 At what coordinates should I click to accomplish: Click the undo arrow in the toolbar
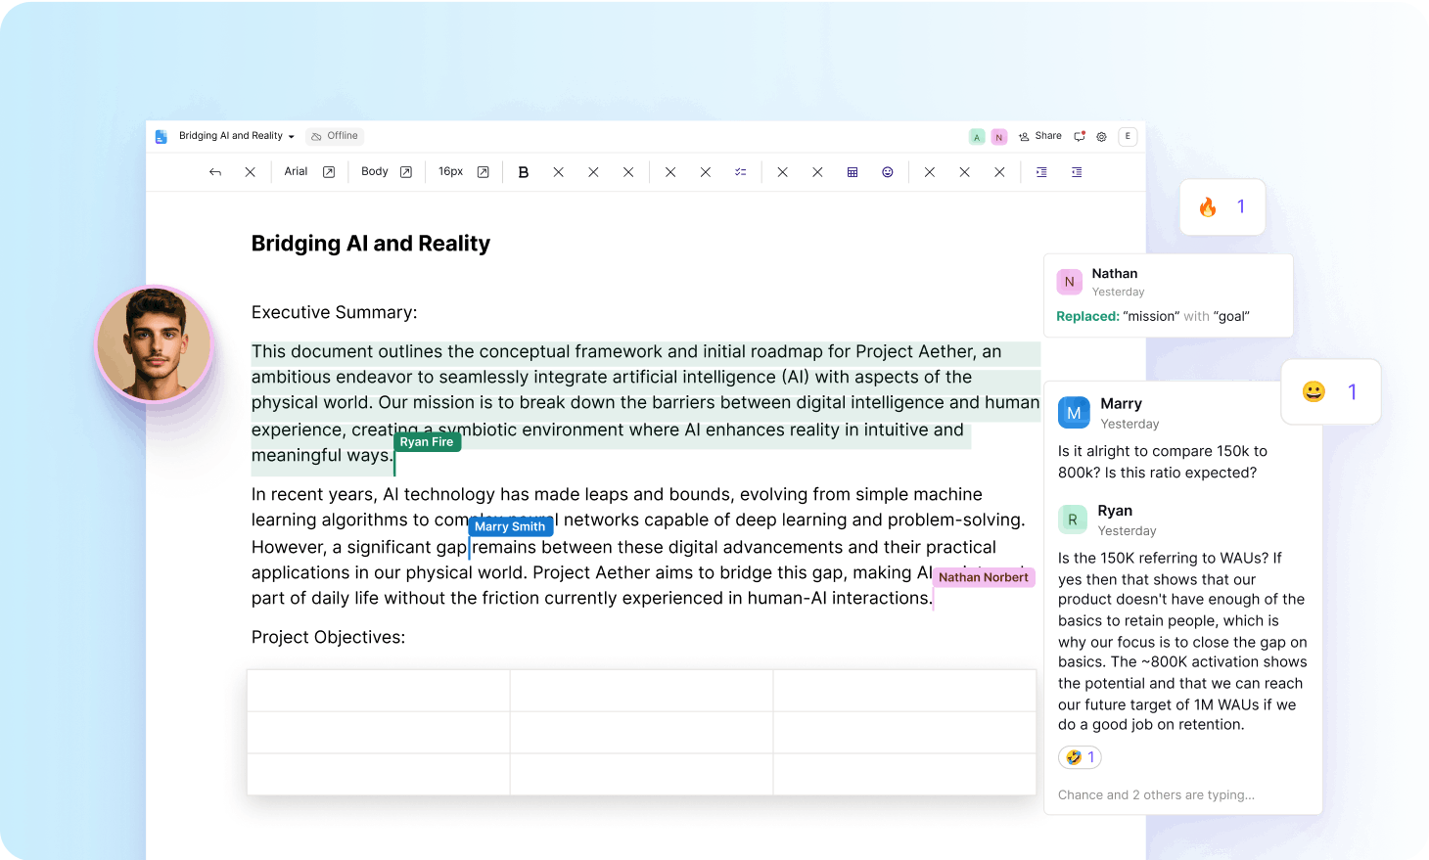click(x=215, y=172)
